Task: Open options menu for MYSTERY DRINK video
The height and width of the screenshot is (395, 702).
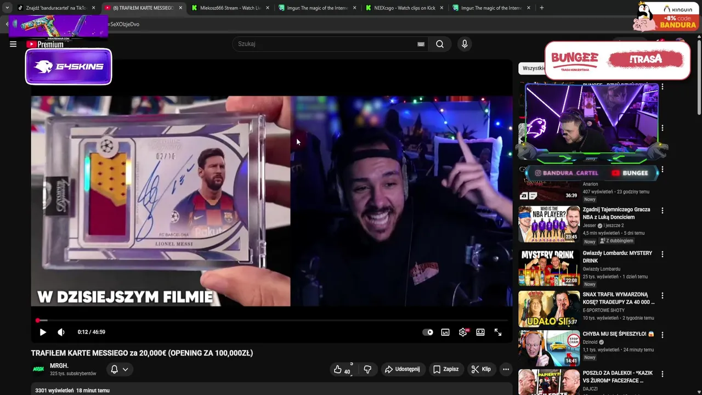Action: [662, 255]
